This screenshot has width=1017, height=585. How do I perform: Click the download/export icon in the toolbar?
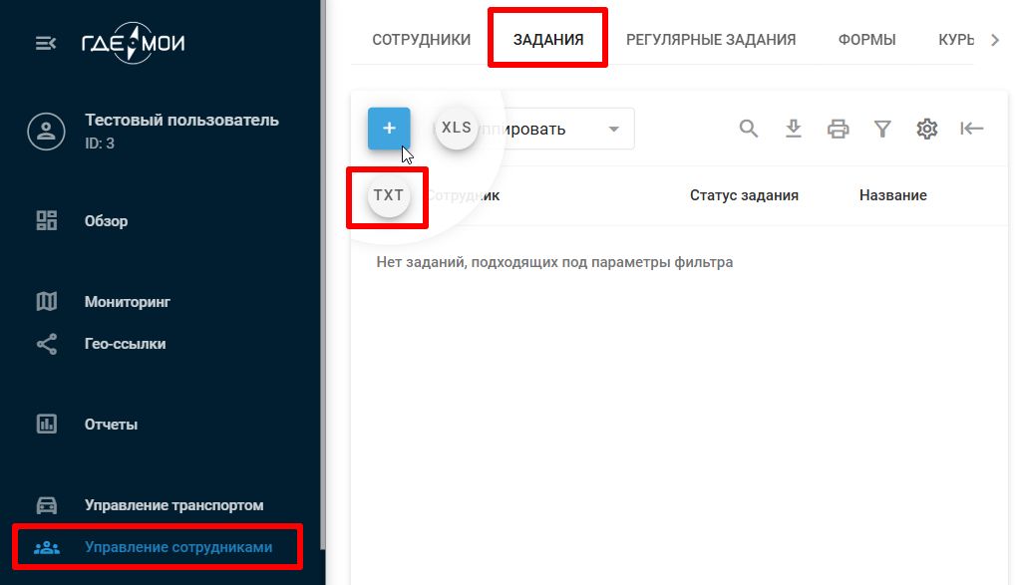(794, 128)
